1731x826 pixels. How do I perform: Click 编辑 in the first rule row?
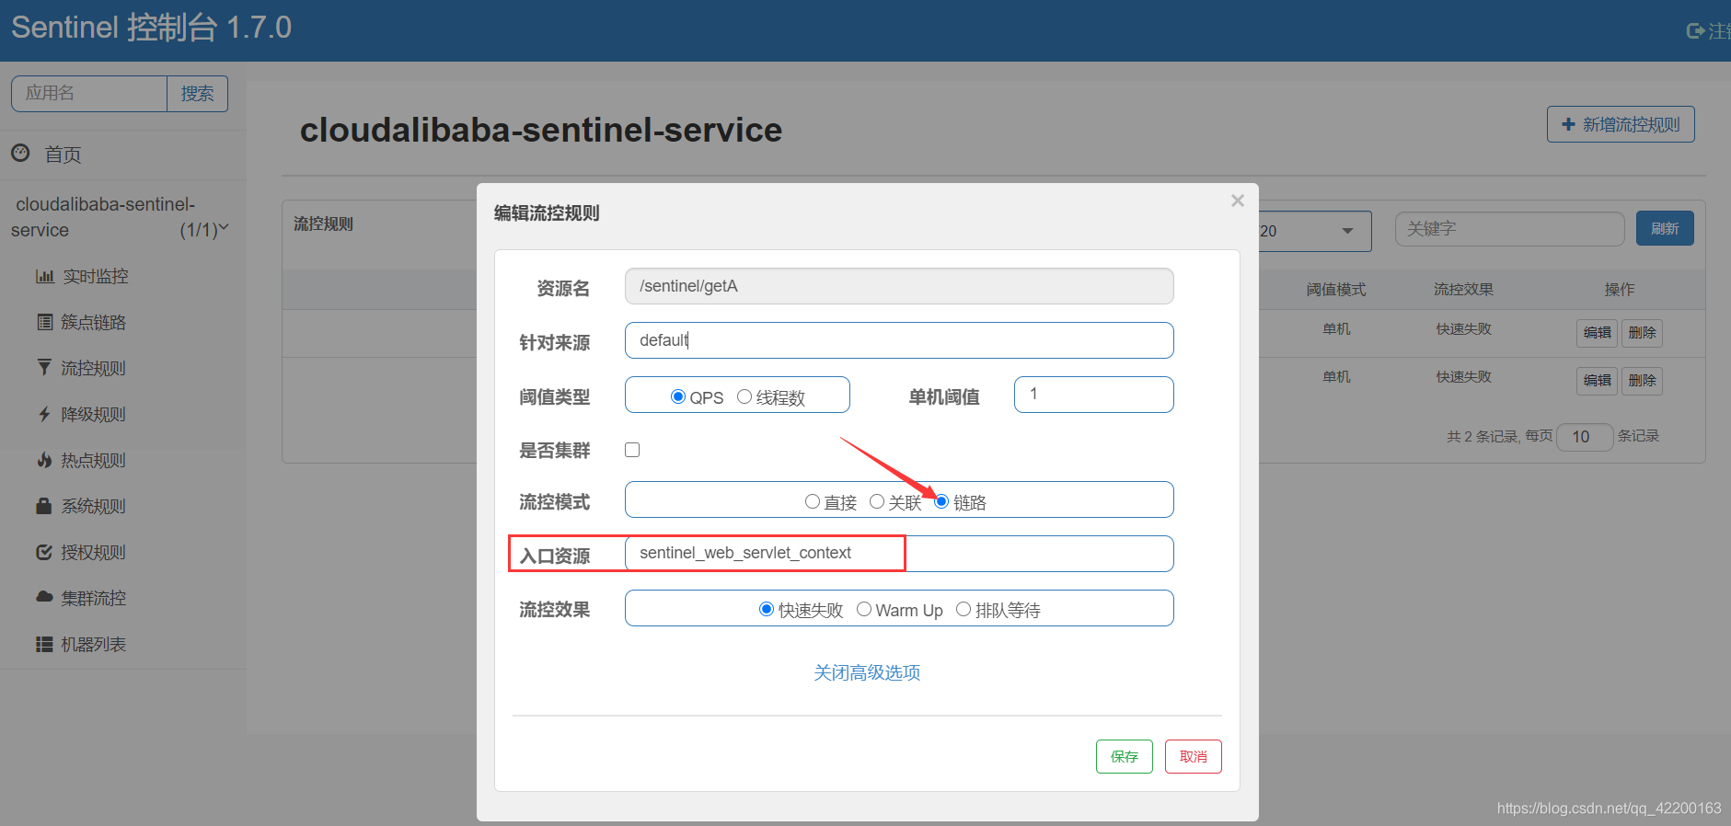1597,332
